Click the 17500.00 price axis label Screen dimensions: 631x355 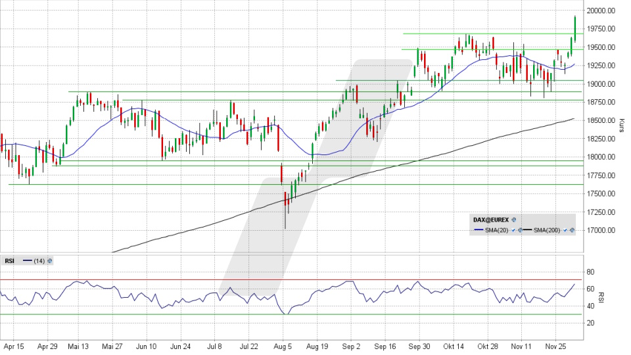click(x=601, y=193)
